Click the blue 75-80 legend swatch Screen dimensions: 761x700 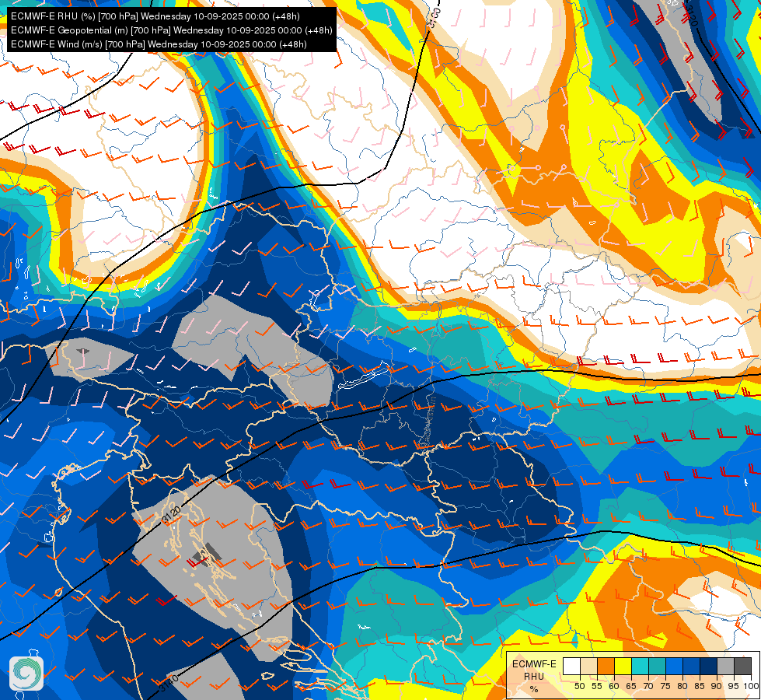[674, 666]
